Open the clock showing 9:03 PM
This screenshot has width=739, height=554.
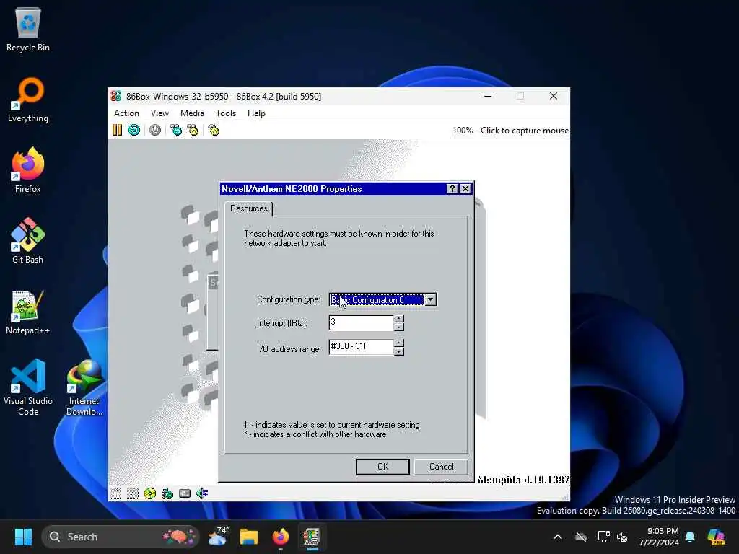point(659,537)
